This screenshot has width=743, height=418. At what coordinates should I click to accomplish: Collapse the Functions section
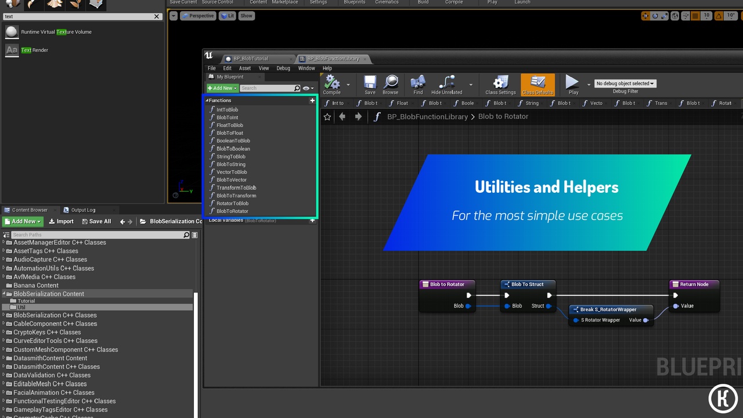click(207, 100)
